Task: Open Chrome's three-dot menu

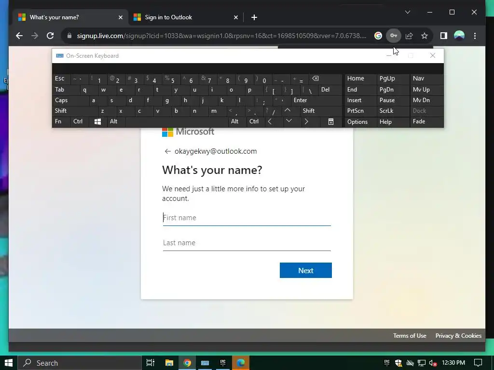Action: click(x=475, y=36)
